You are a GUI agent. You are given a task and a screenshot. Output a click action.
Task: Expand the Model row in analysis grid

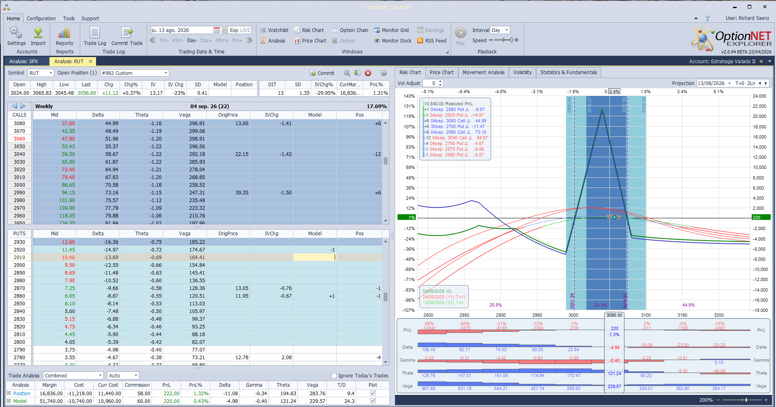[x=9, y=401]
